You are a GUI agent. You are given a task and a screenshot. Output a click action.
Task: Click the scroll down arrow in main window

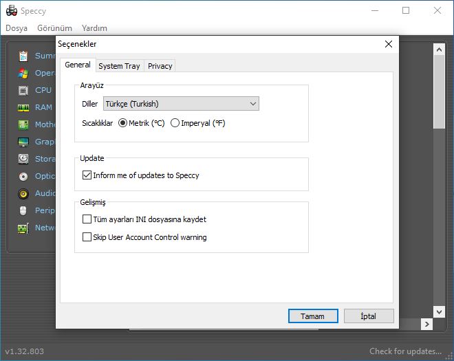click(x=439, y=312)
